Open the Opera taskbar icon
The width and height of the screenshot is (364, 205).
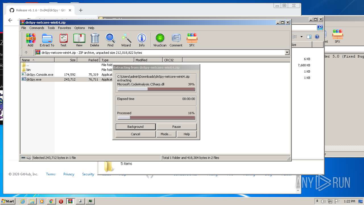coord(61,201)
